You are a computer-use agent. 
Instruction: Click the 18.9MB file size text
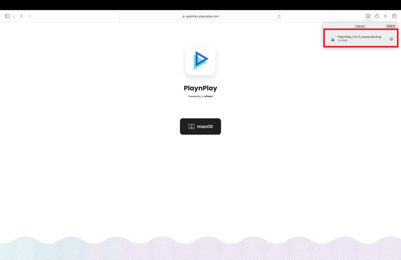click(342, 41)
